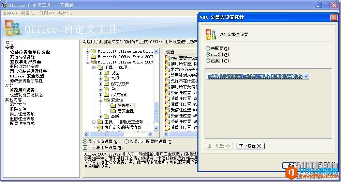Select 受信任位置 #3 row text

tap(184, 104)
